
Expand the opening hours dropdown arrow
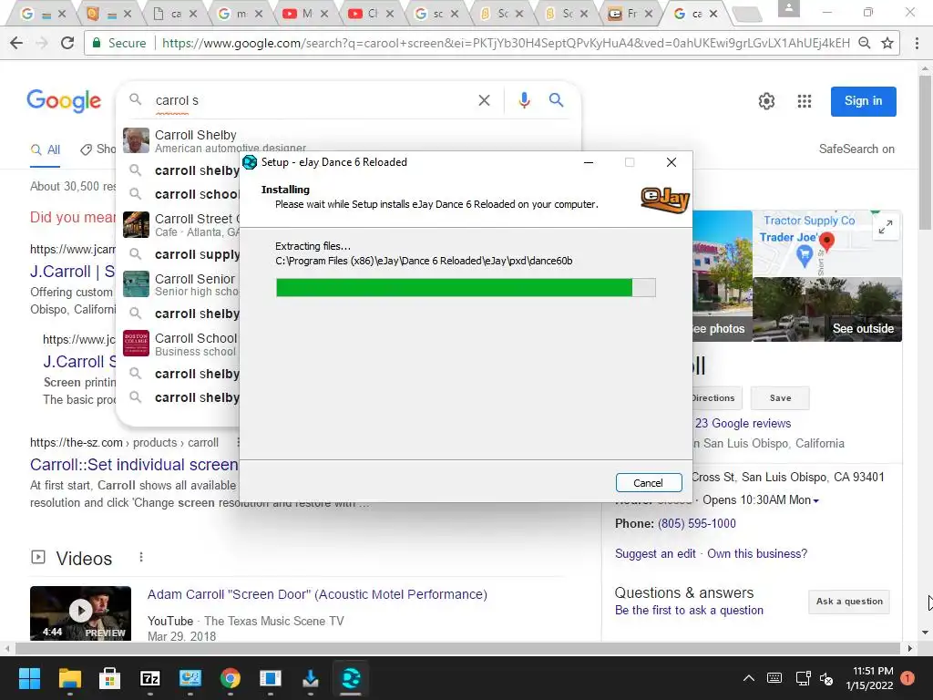pos(816,501)
